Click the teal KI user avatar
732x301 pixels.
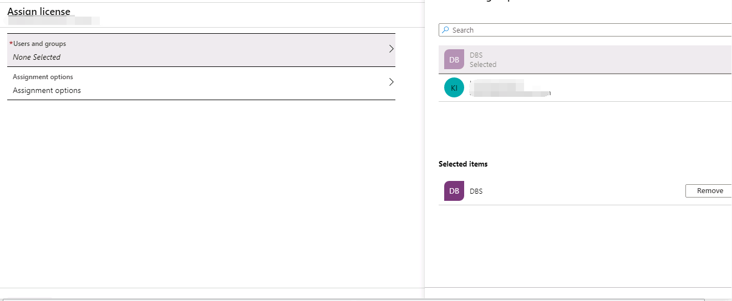coord(454,87)
